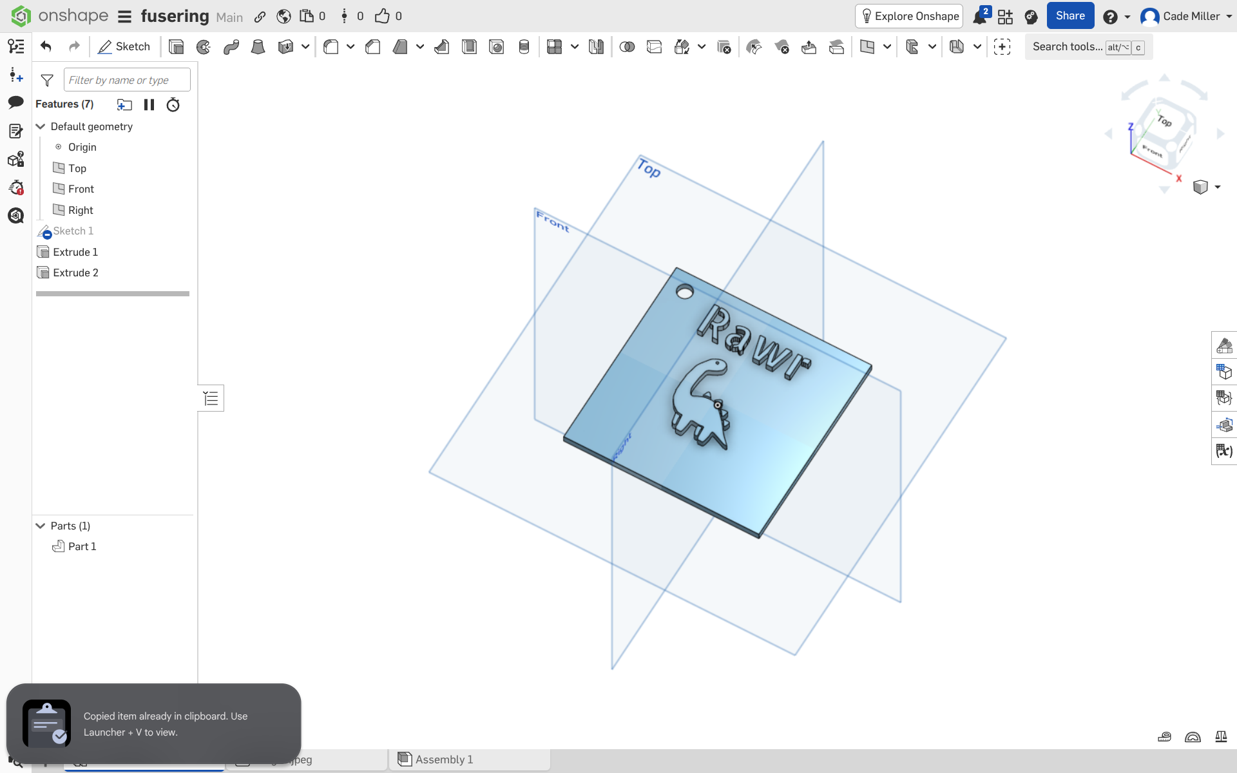The height and width of the screenshot is (773, 1237).
Task: Click the insert frame plus icon in toolbar
Action: point(1002,46)
